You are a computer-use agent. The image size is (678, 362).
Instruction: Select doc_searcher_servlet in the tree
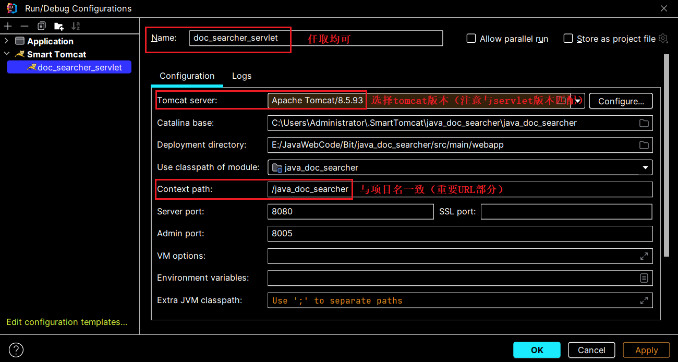tap(69, 67)
